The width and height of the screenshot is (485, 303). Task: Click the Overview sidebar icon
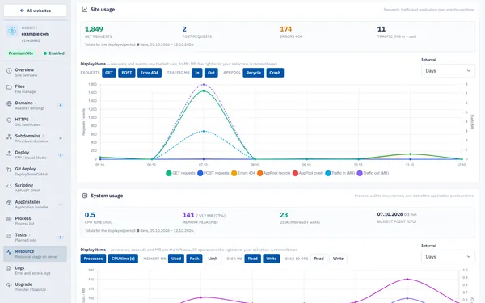tap(9, 71)
